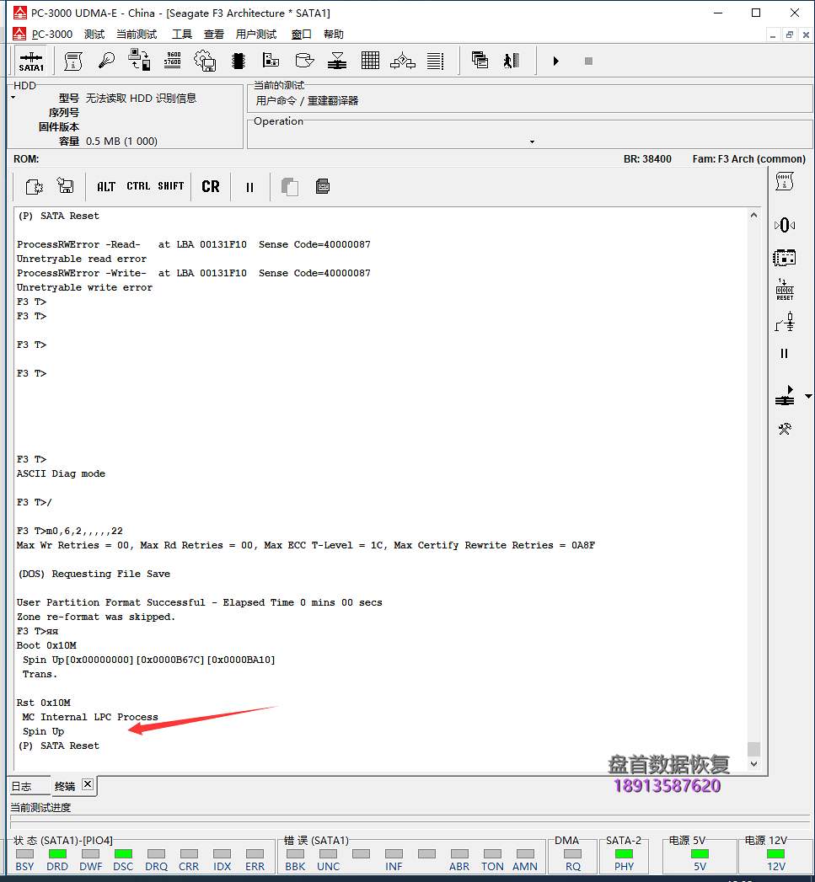Viewport: 815px width, 882px height.
Task: Open the 用户测试 menu
Action: 256,35
